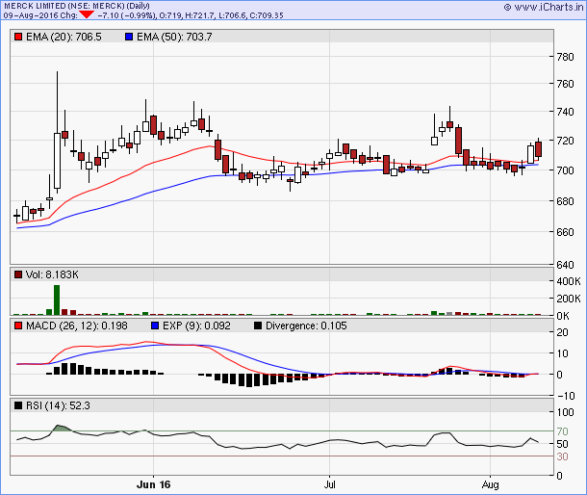Click the 400K volume axis label

[x=569, y=281]
